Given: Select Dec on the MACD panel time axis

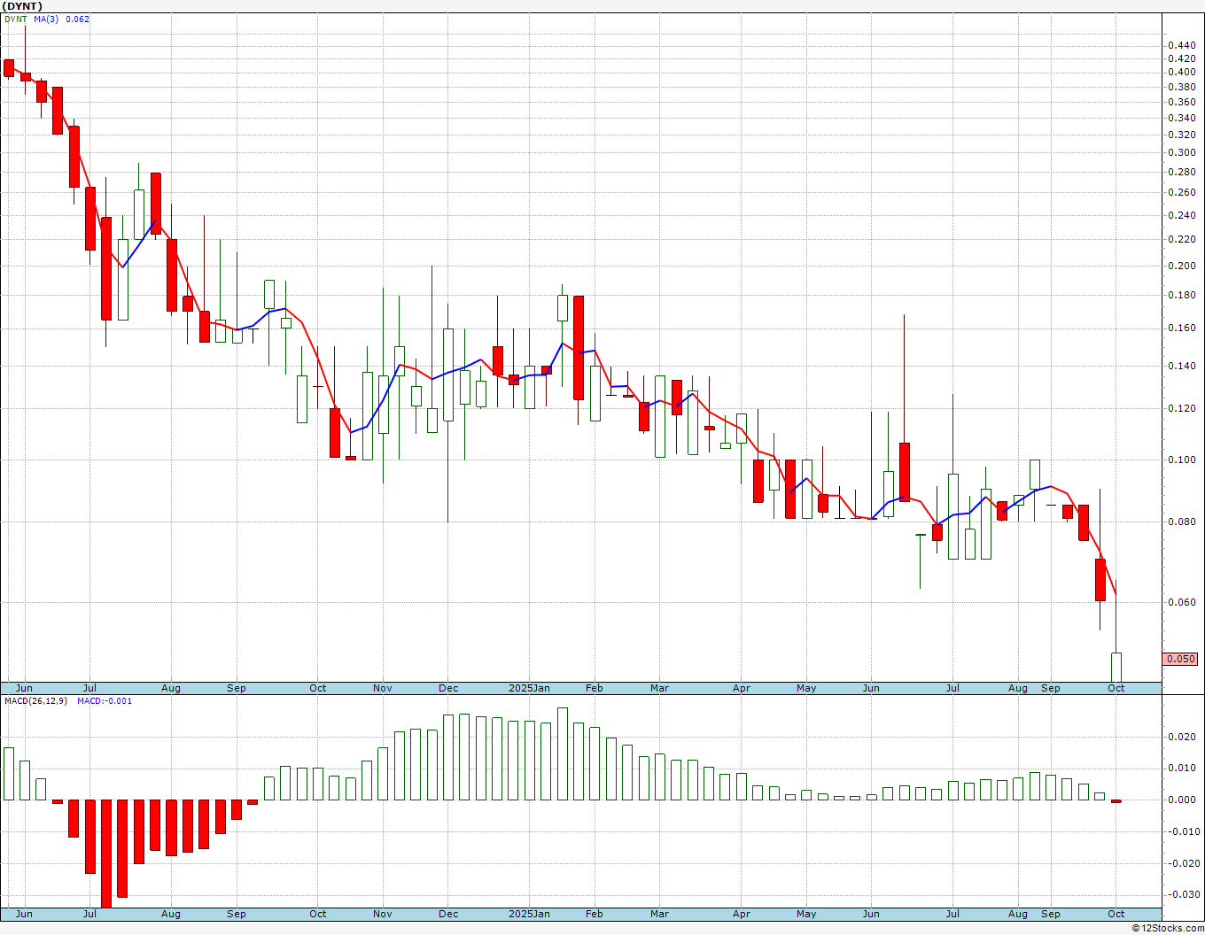Looking at the screenshot, I should pyautogui.click(x=448, y=914).
